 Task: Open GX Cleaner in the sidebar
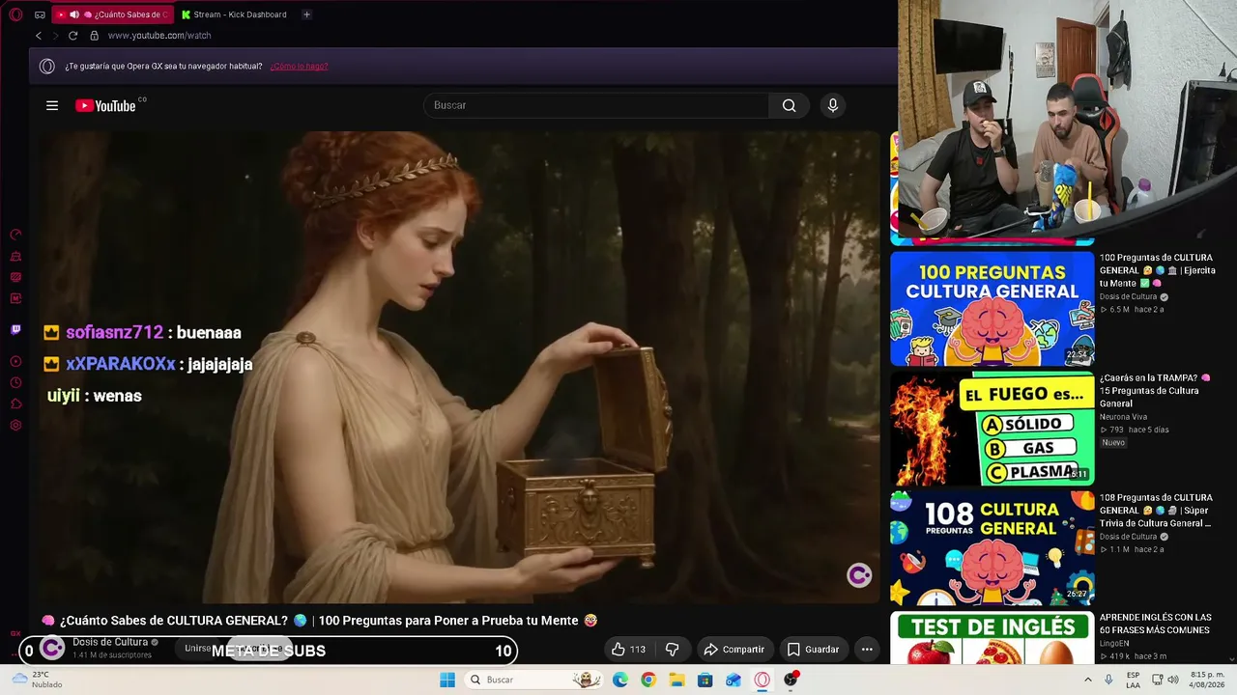[x=15, y=256]
